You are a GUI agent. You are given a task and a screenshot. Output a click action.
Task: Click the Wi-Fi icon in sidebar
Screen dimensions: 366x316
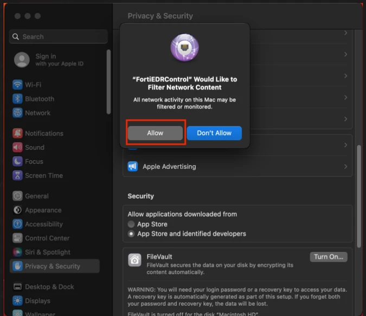point(17,85)
